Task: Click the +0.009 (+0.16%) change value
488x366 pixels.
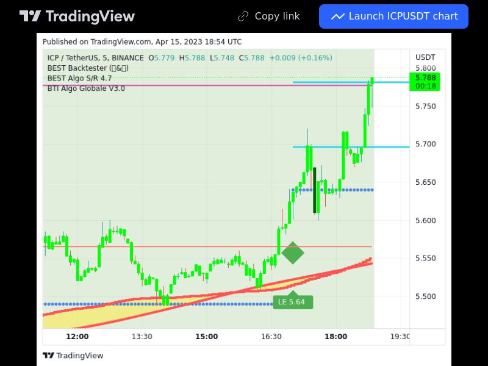Action: tap(301, 58)
